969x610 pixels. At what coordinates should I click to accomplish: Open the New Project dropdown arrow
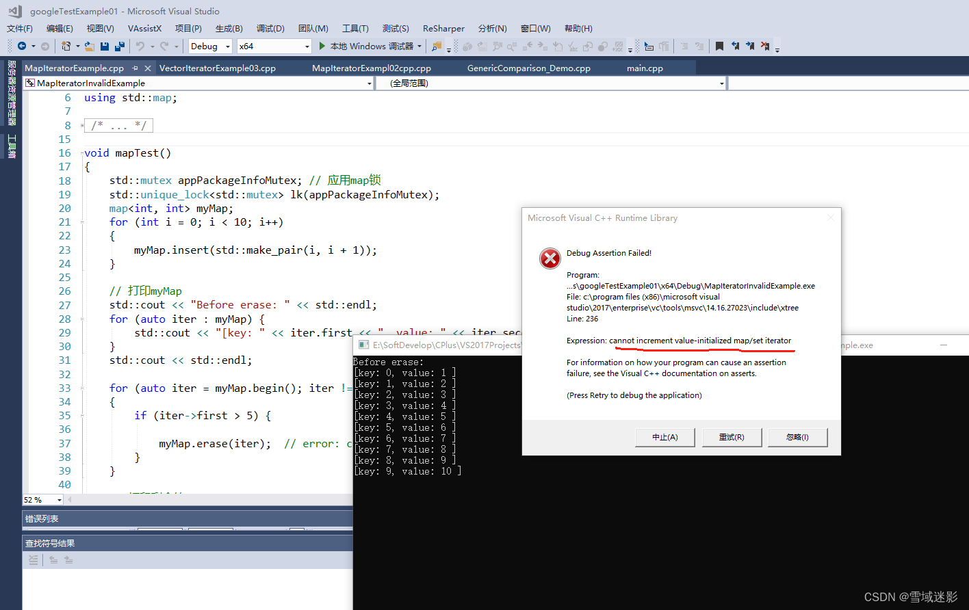tap(78, 46)
